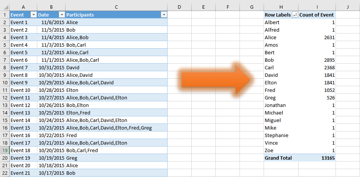Click participants cell Alice,David
Screen dimensions: 360x177
[116, 75]
